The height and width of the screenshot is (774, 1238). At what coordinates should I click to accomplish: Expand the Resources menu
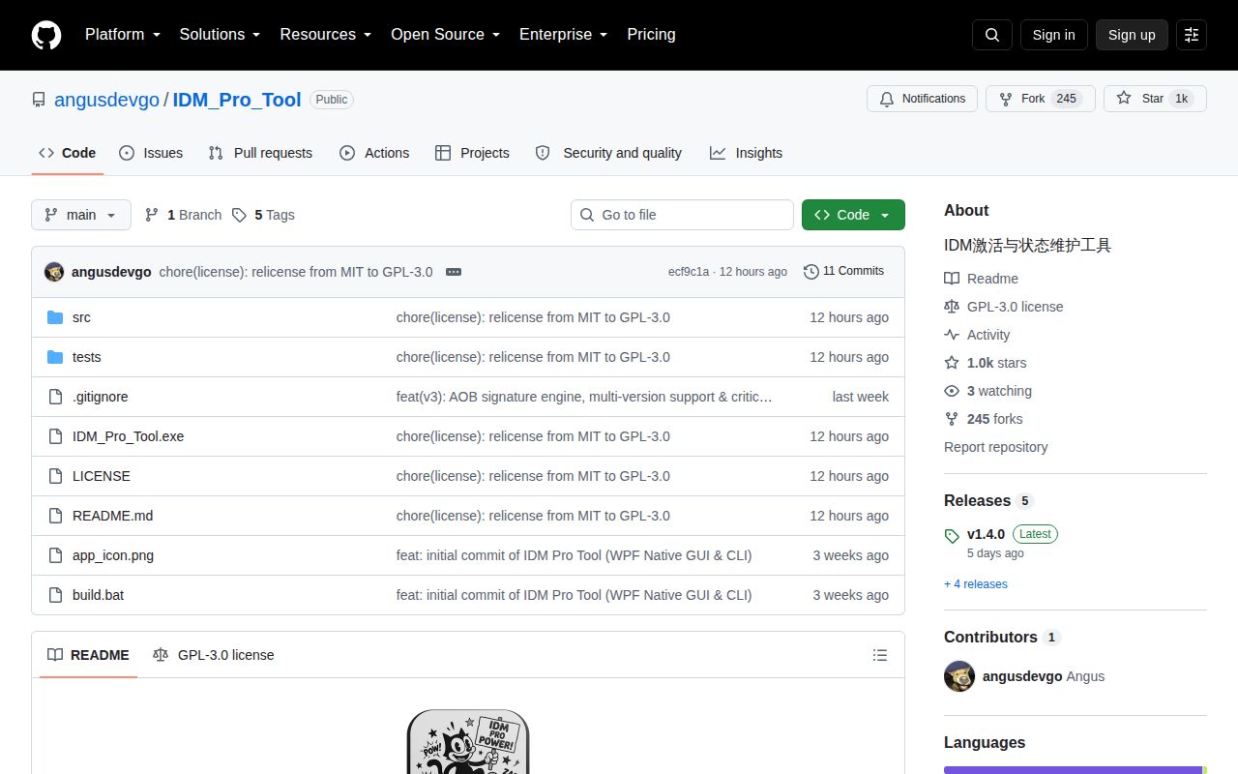pyautogui.click(x=326, y=35)
